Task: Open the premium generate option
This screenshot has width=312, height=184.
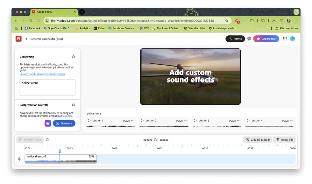Action: pos(48,123)
